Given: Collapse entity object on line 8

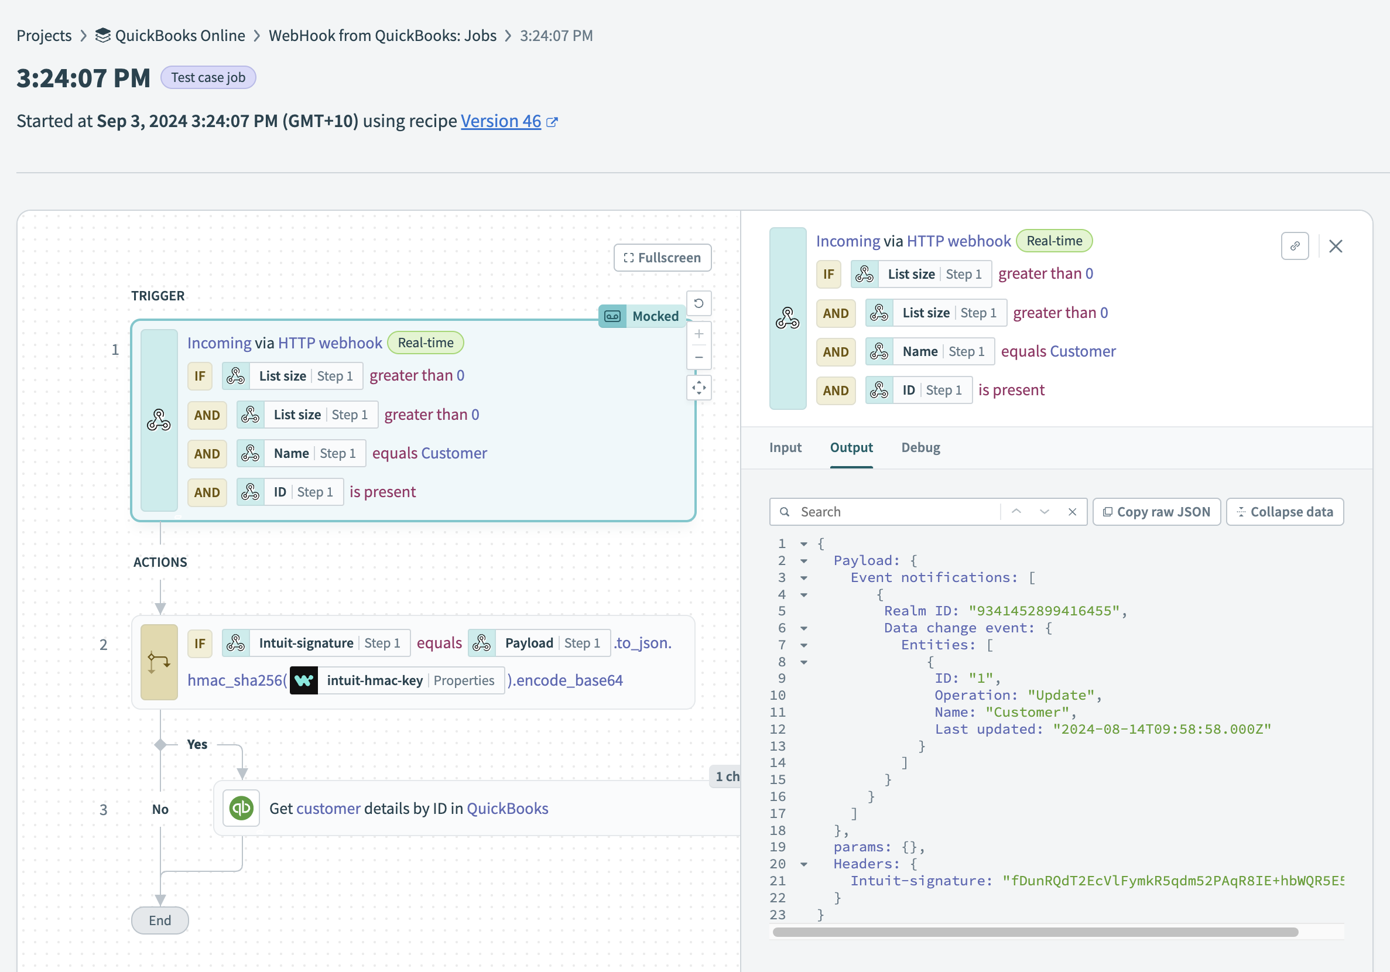Looking at the screenshot, I should (x=803, y=662).
